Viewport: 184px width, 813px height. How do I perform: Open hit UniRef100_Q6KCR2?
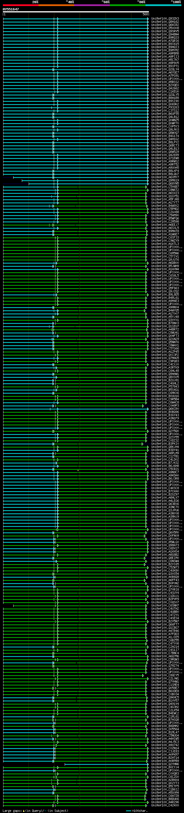(165, 25)
